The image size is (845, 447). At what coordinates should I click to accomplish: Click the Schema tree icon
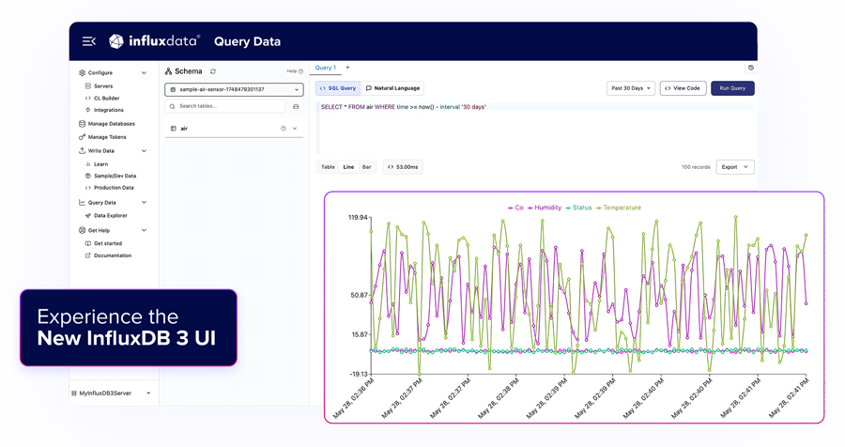[168, 71]
